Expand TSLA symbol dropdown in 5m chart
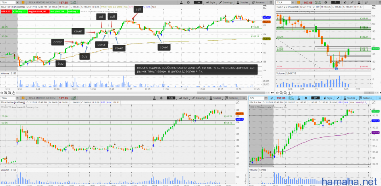The width and height of the screenshot is (381, 186). point(17,98)
